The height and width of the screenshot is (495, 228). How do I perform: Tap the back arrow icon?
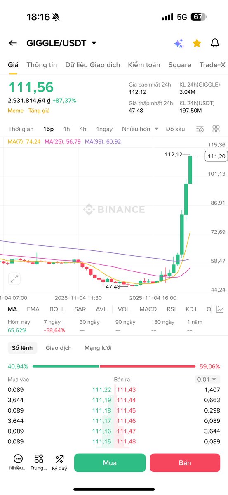pos(13,43)
